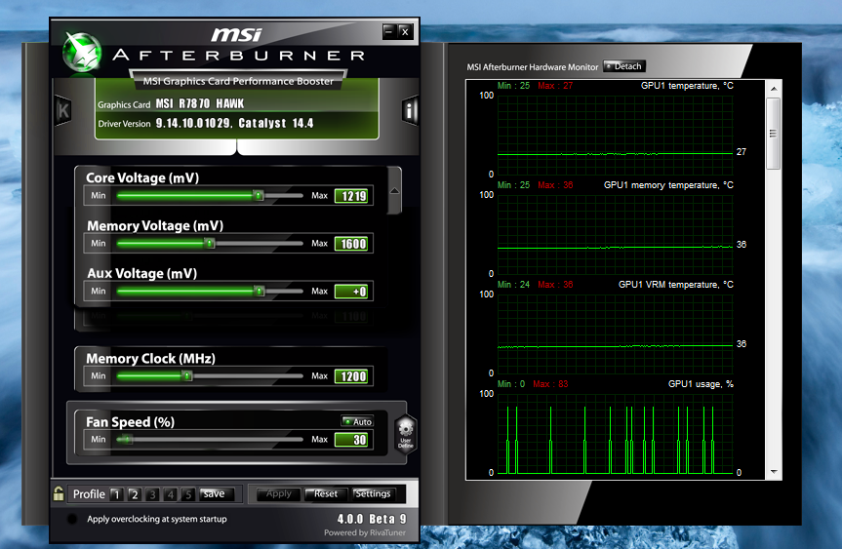
Task: Click the User Define fan gear icon
Action: [406, 434]
